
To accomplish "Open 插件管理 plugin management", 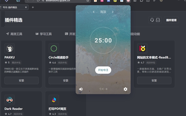I will (x=171, y=20).
